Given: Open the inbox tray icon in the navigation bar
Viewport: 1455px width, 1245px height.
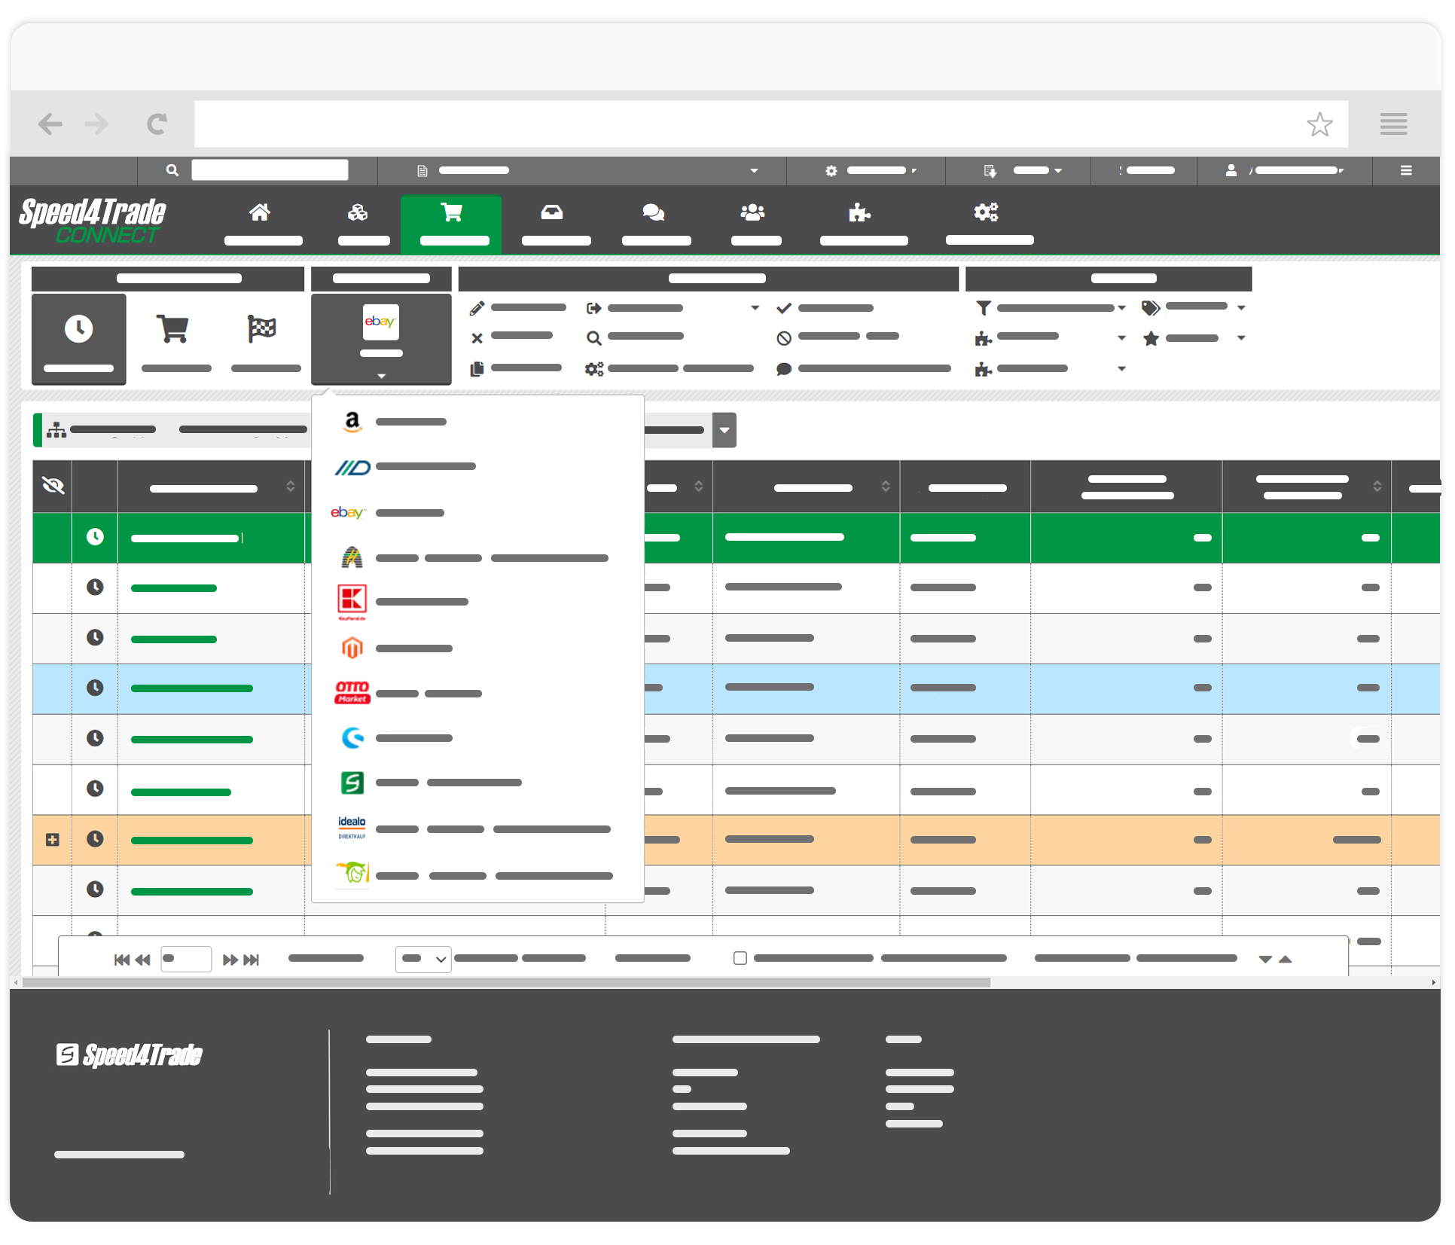Looking at the screenshot, I should (x=552, y=213).
